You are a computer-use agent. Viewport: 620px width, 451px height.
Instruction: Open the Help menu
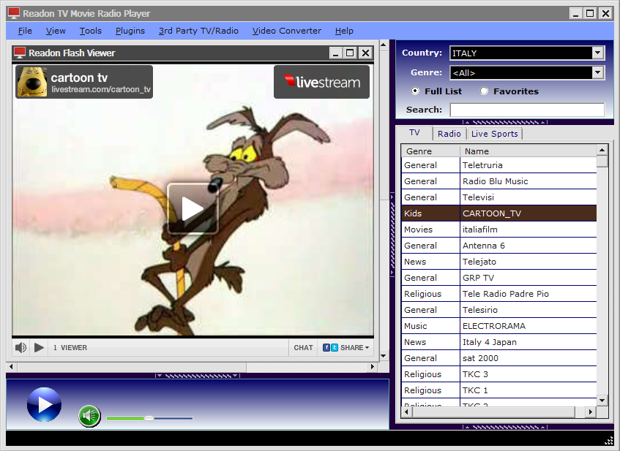tap(344, 31)
